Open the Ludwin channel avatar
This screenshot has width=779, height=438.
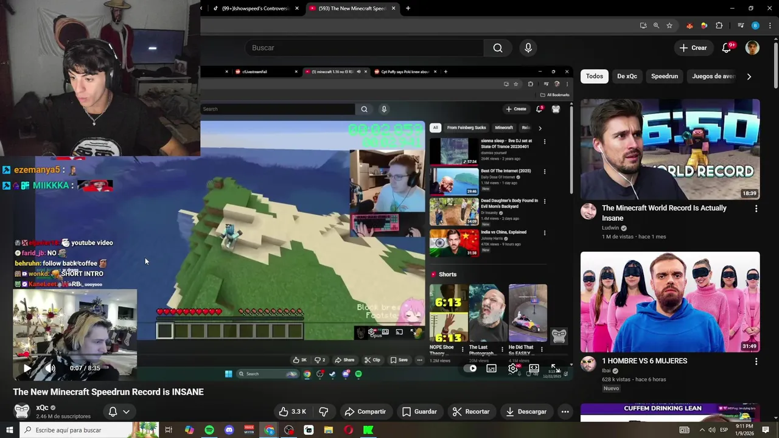click(589, 211)
